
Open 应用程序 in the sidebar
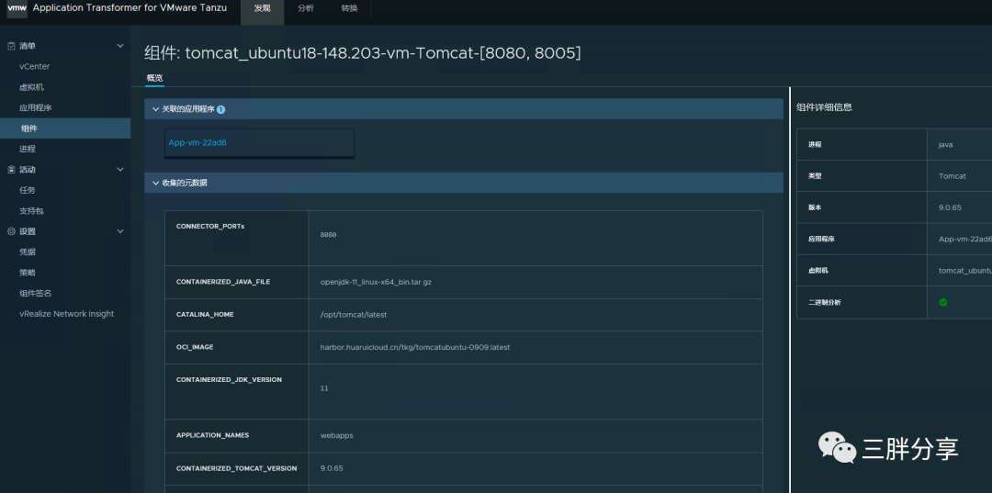(36, 108)
